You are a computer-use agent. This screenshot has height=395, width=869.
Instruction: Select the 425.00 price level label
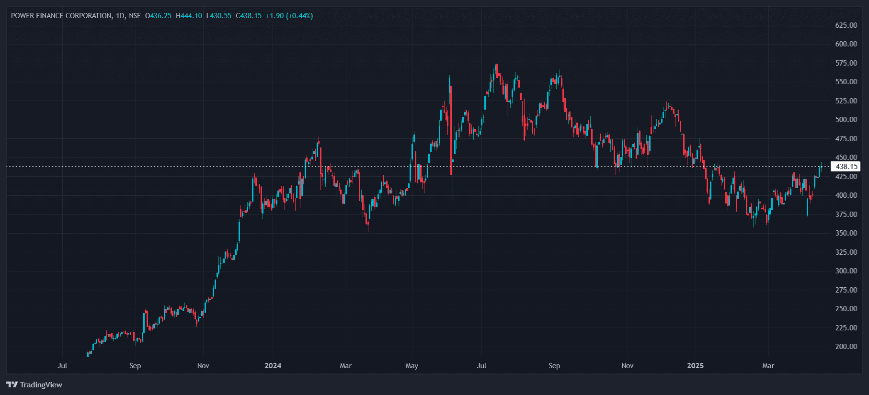coord(846,176)
